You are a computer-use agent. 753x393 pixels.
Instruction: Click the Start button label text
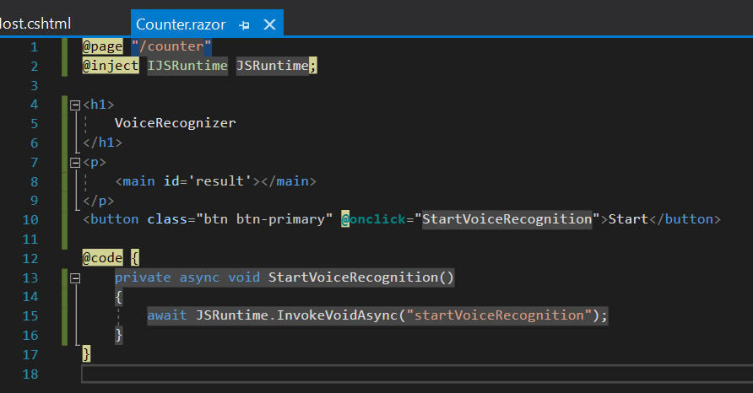628,219
